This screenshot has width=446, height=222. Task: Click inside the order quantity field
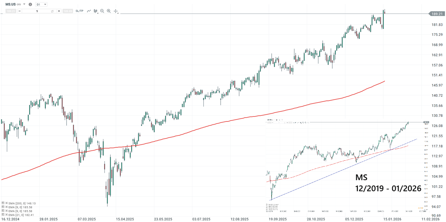pos(37,11)
